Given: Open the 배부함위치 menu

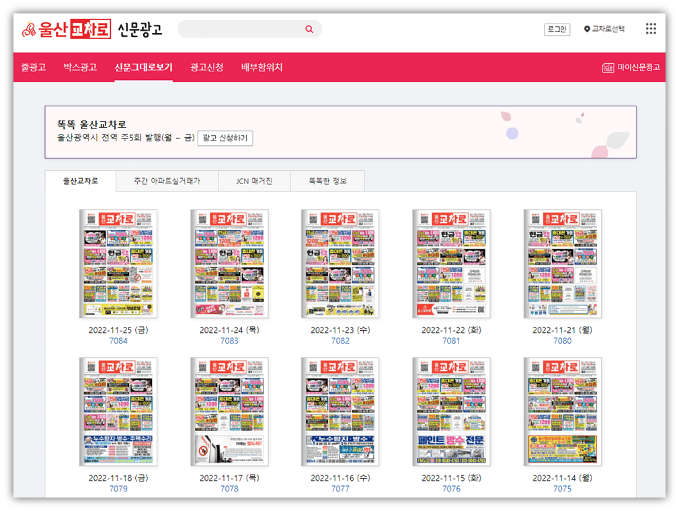Looking at the screenshot, I should [262, 67].
